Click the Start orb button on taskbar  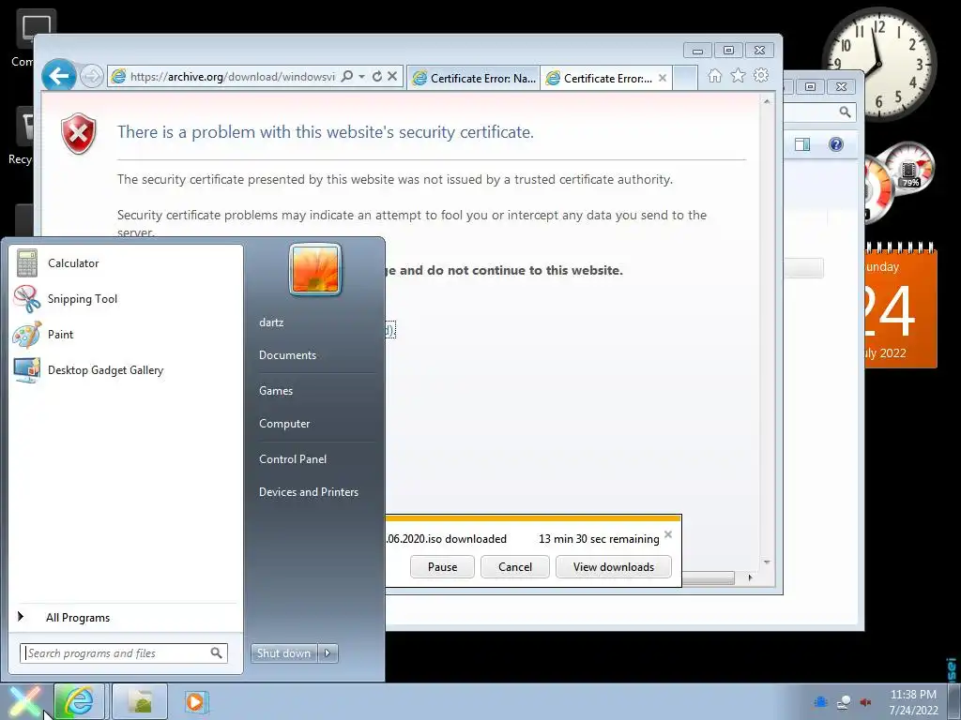(x=24, y=701)
